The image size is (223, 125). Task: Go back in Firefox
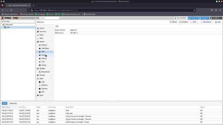point(3,10)
